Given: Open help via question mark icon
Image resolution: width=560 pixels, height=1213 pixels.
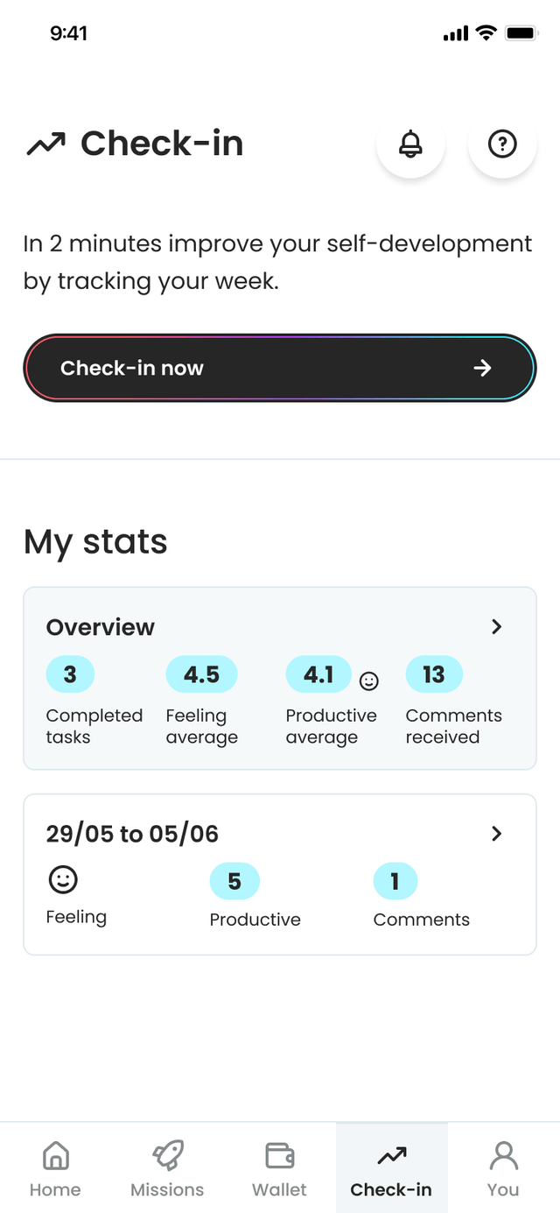Looking at the screenshot, I should 502,144.
